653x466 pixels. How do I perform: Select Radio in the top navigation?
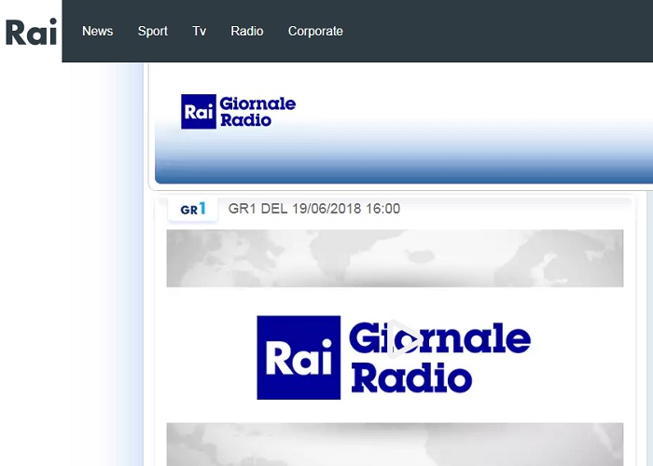(247, 31)
